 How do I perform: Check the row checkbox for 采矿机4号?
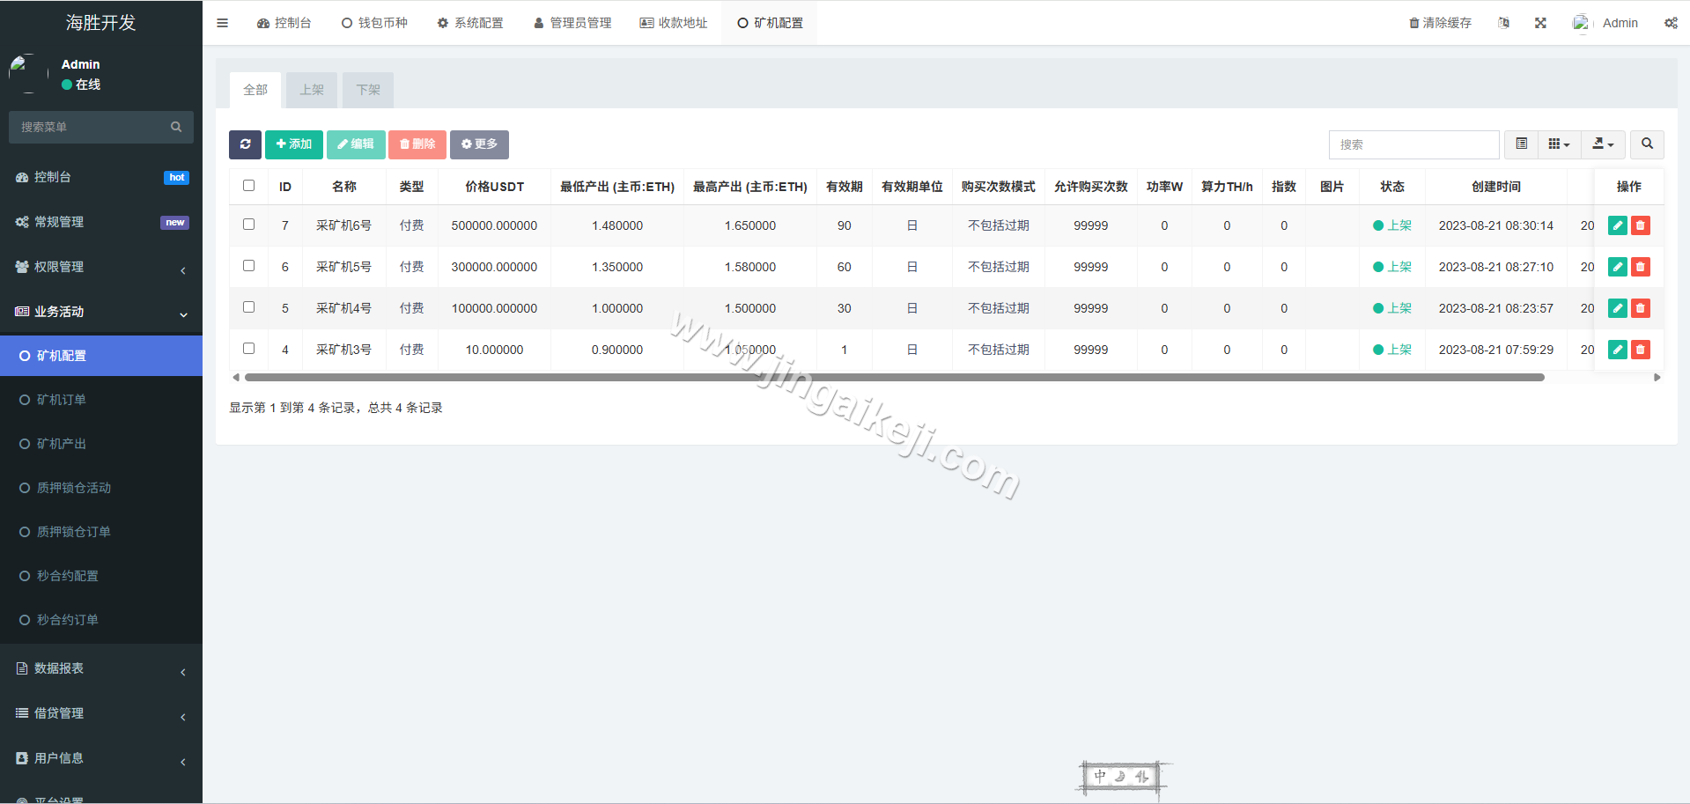248,307
